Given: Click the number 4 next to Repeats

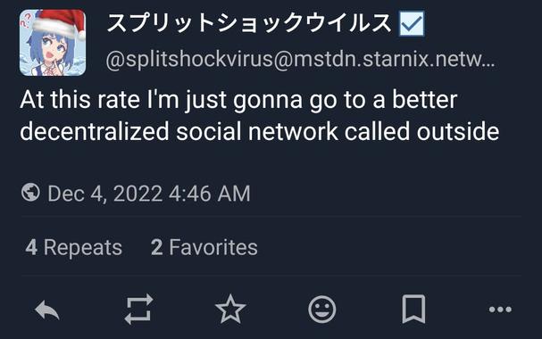Looking at the screenshot, I should (x=31, y=247).
